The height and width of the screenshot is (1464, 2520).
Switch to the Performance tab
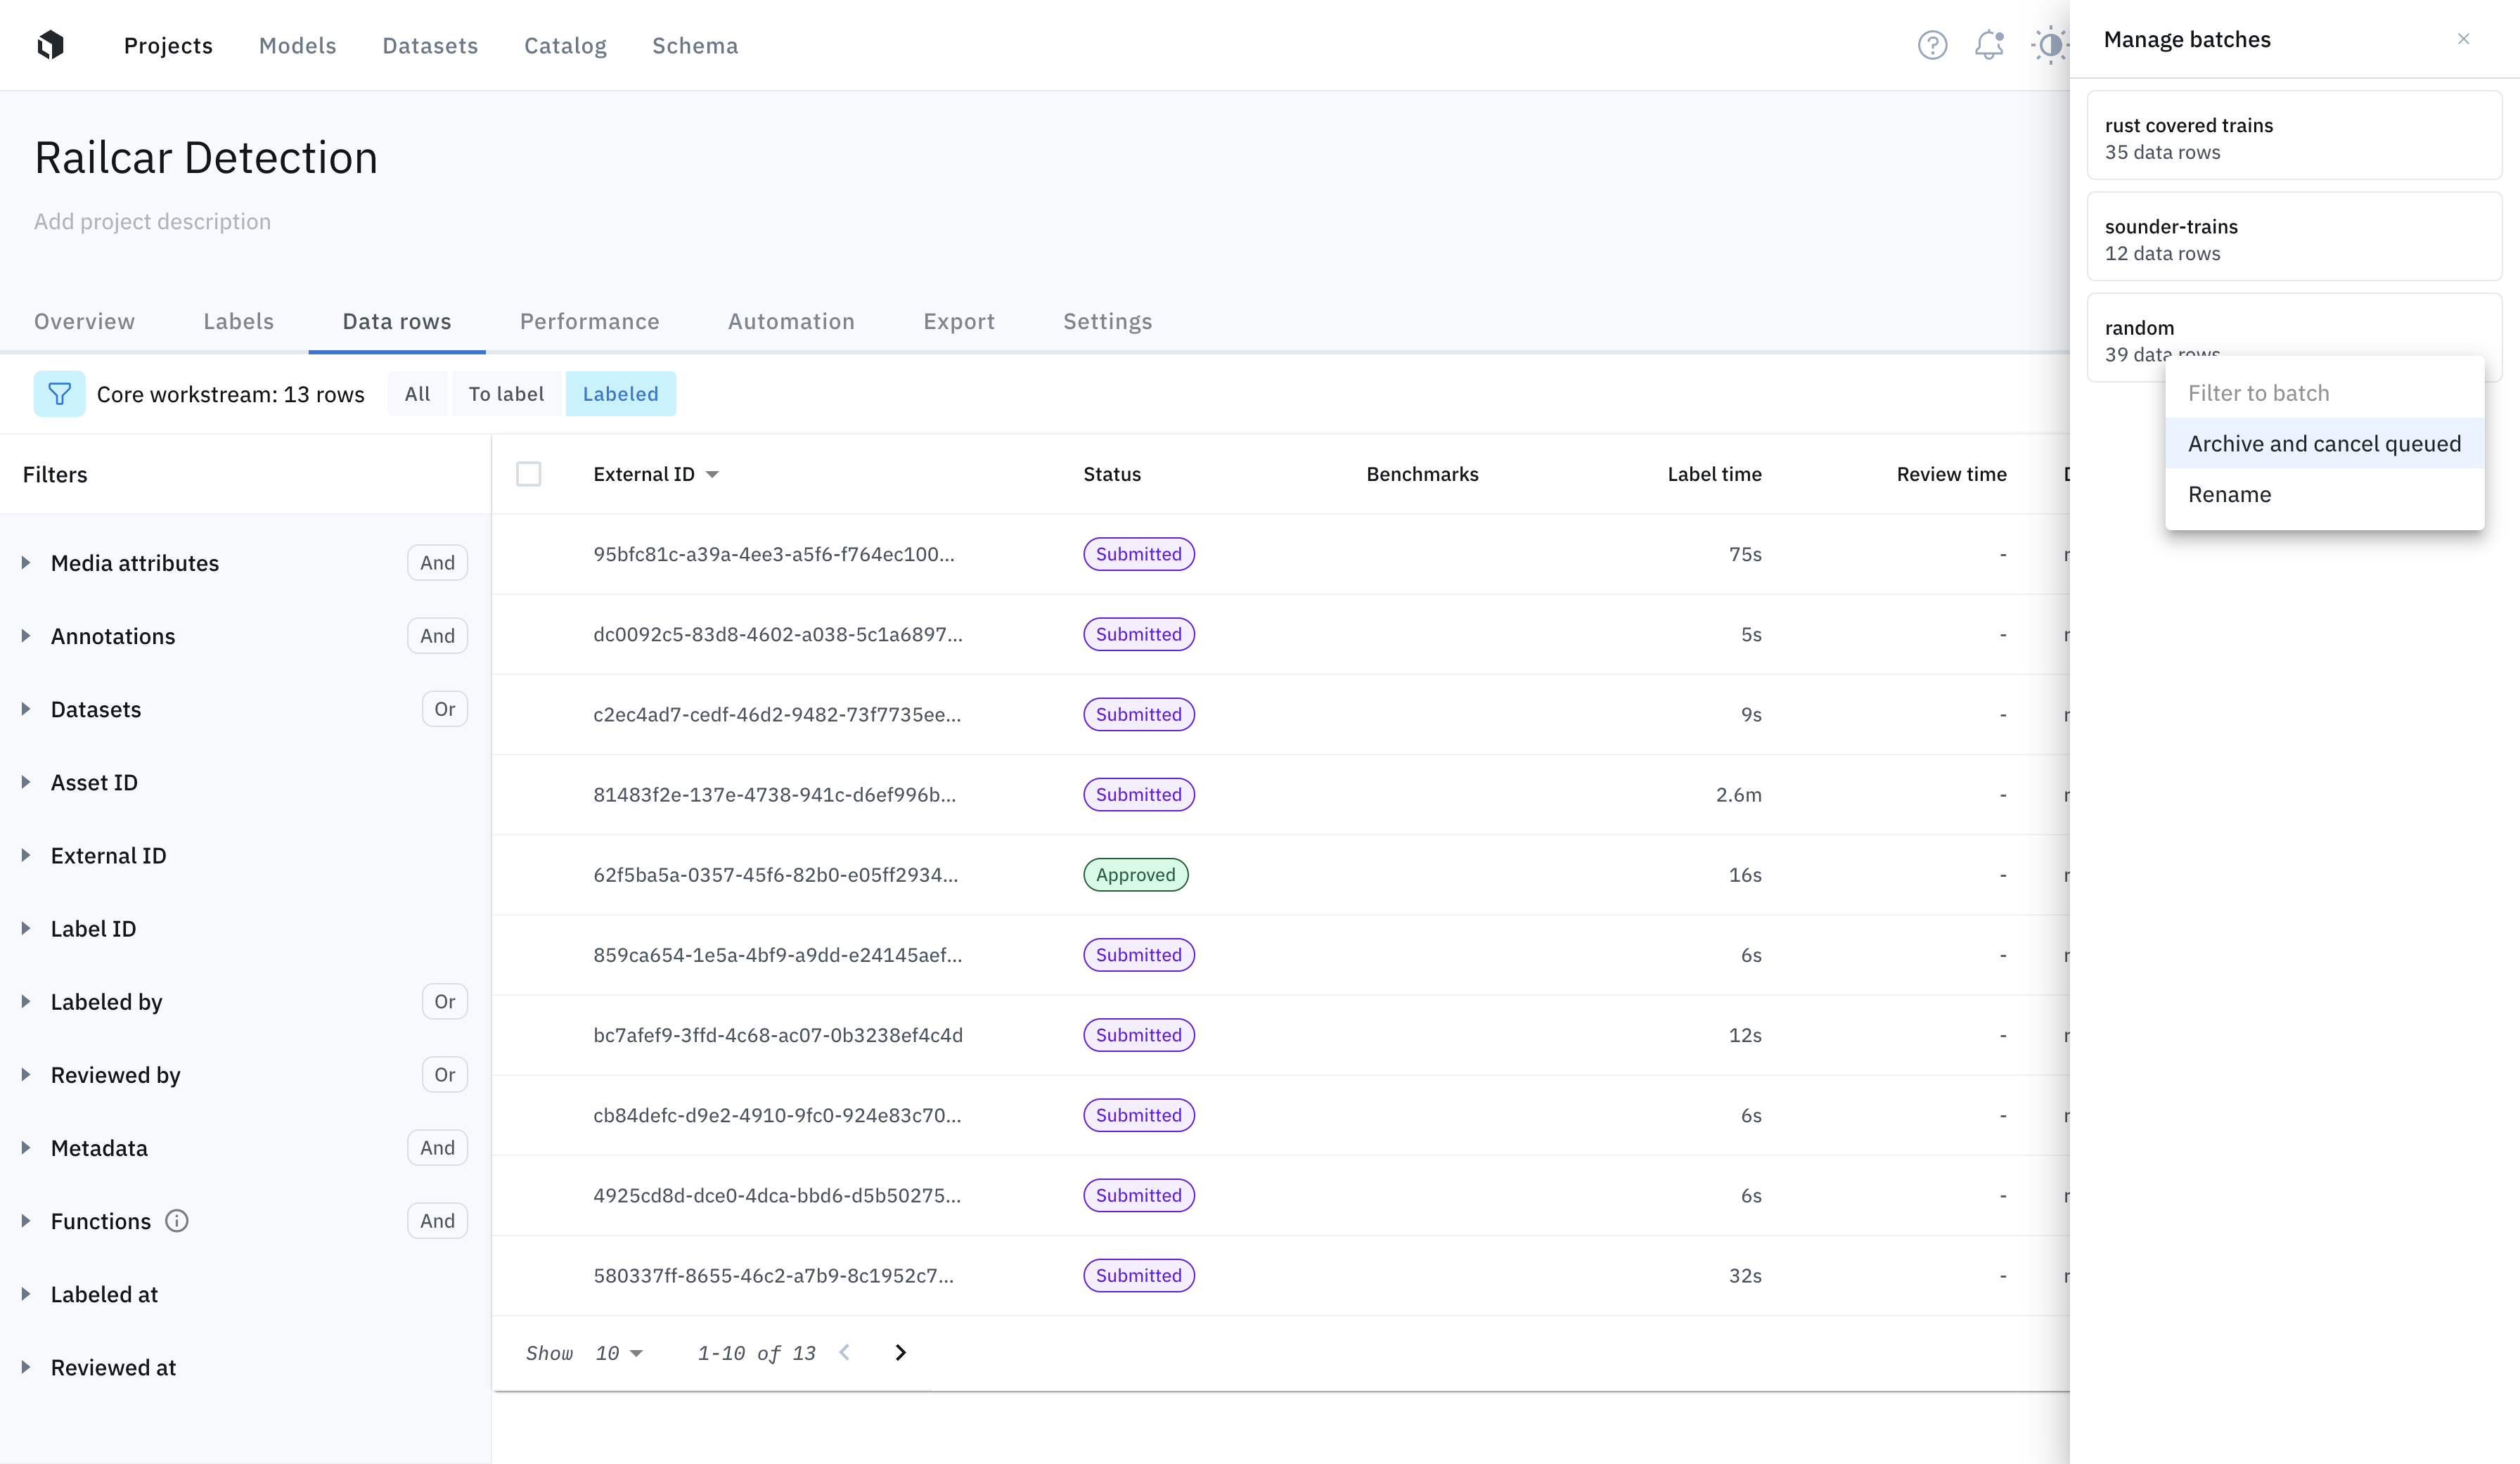point(589,321)
